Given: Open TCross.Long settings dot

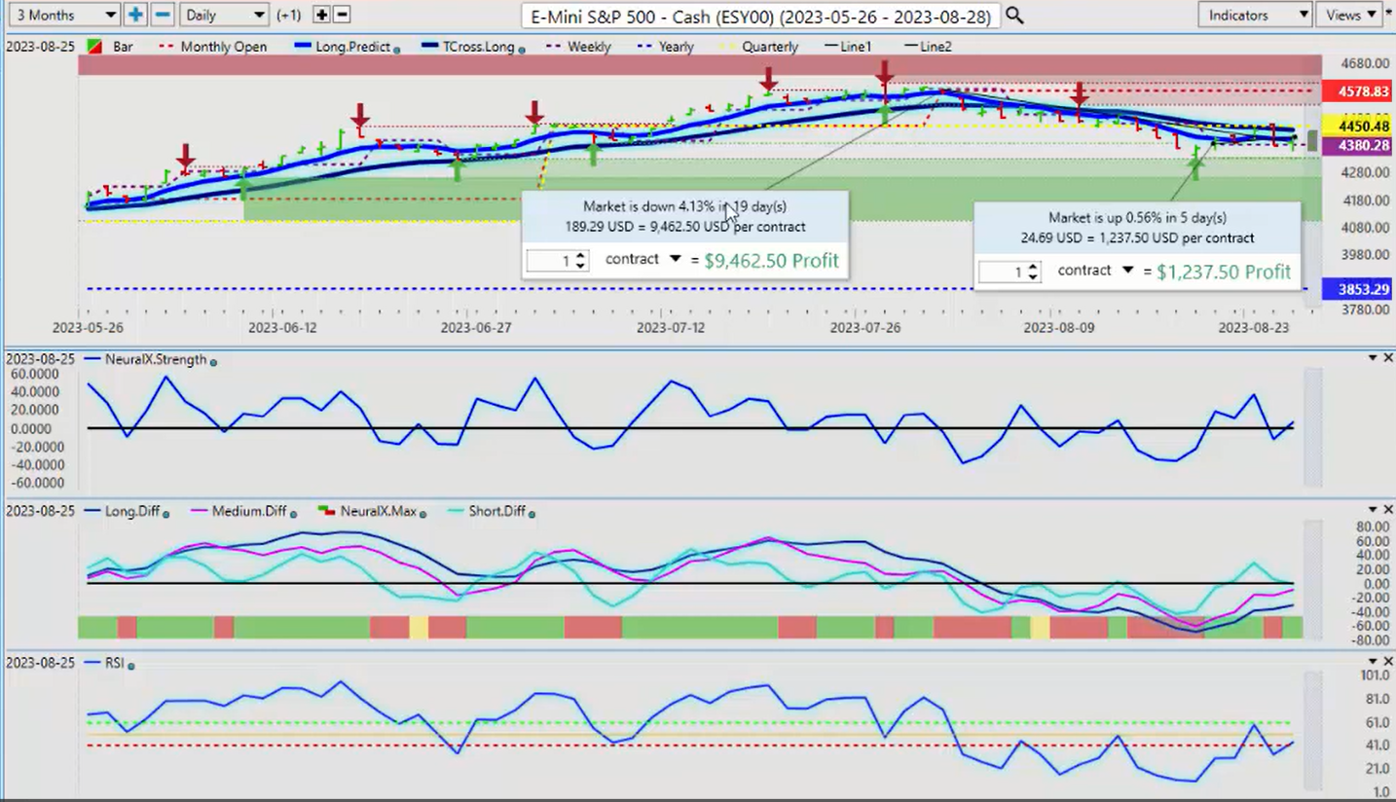Looking at the screenshot, I should click(x=522, y=49).
